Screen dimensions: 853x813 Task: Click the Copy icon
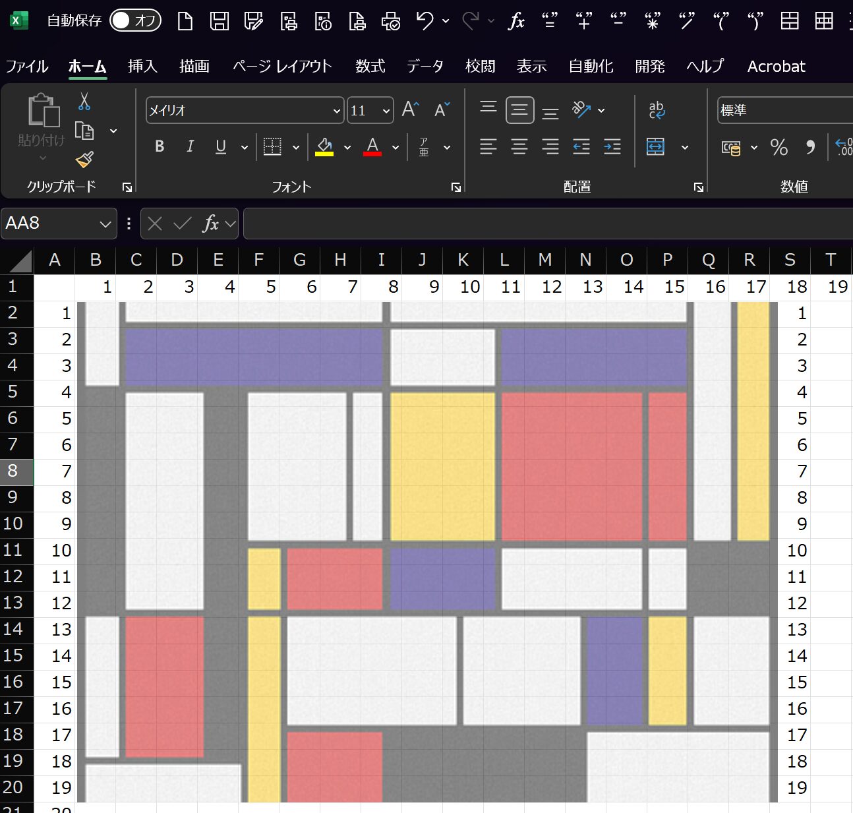pyautogui.click(x=84, y=131)
